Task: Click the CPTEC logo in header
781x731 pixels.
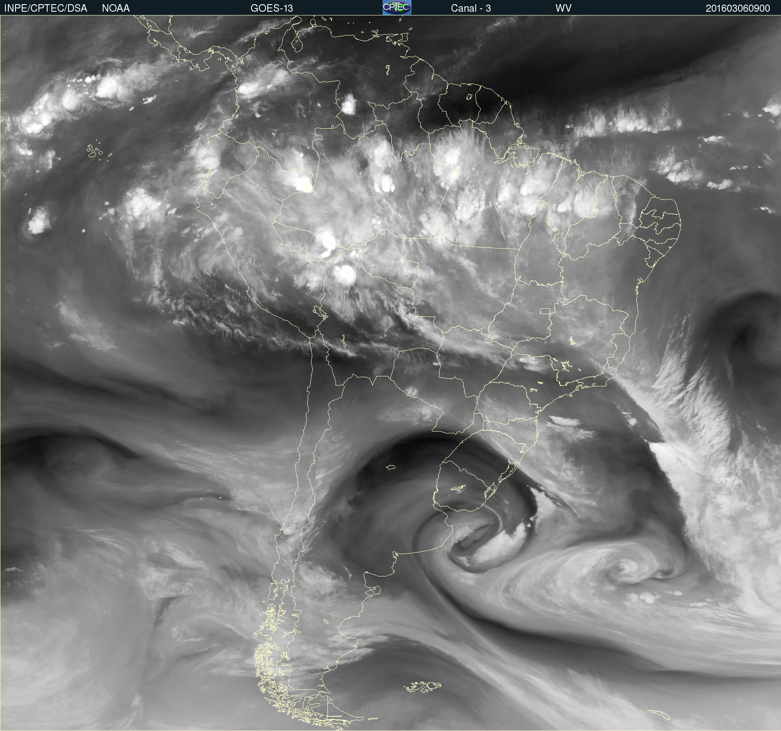Action: click(397, 8)
